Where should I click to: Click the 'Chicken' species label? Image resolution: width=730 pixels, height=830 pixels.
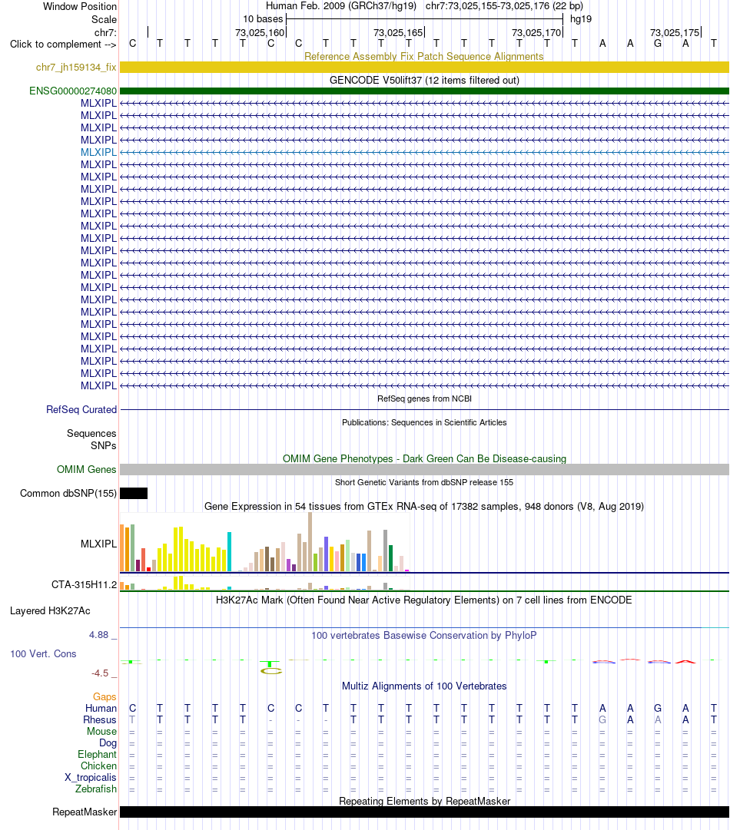[98, 766]
